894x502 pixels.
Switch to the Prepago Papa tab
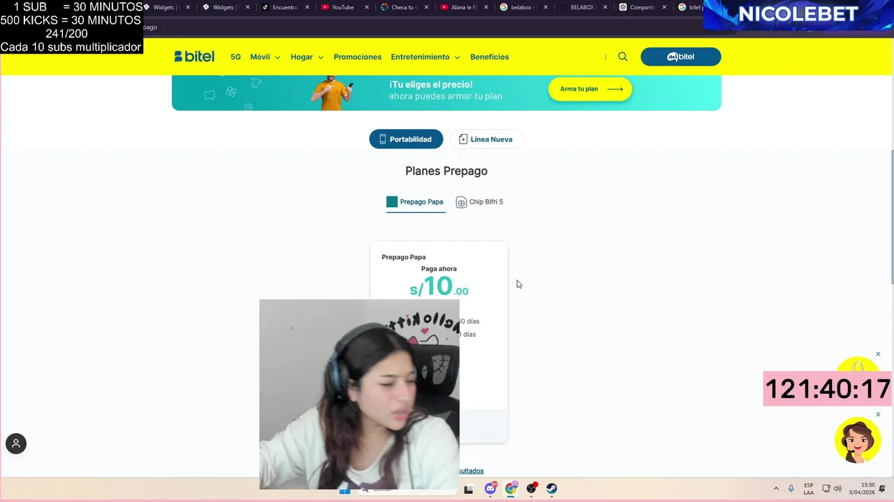416,202
